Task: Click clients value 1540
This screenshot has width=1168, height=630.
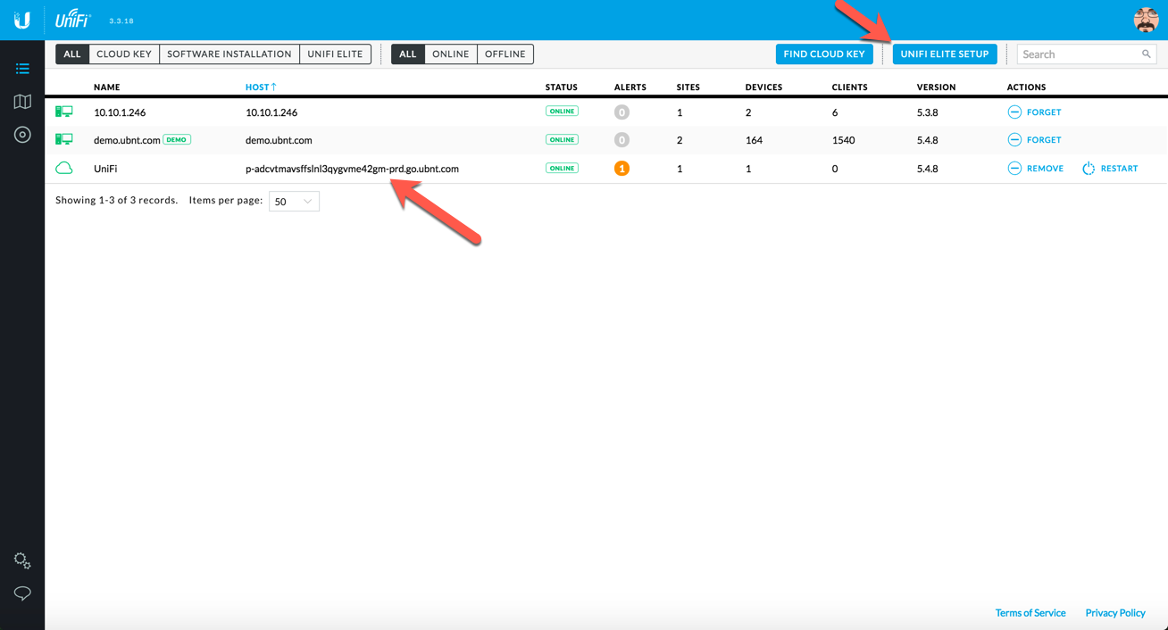Action: point(844,140)
